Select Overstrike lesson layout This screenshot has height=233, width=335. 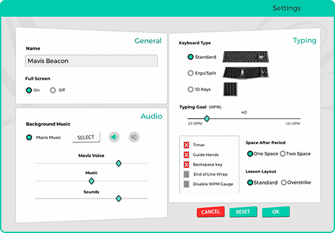click(284, 183)
